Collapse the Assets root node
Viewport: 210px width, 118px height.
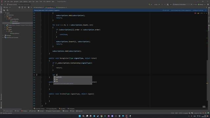(x=3, y=13)
